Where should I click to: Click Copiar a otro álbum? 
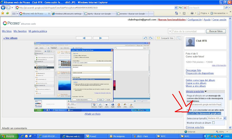tap(196, 83)
